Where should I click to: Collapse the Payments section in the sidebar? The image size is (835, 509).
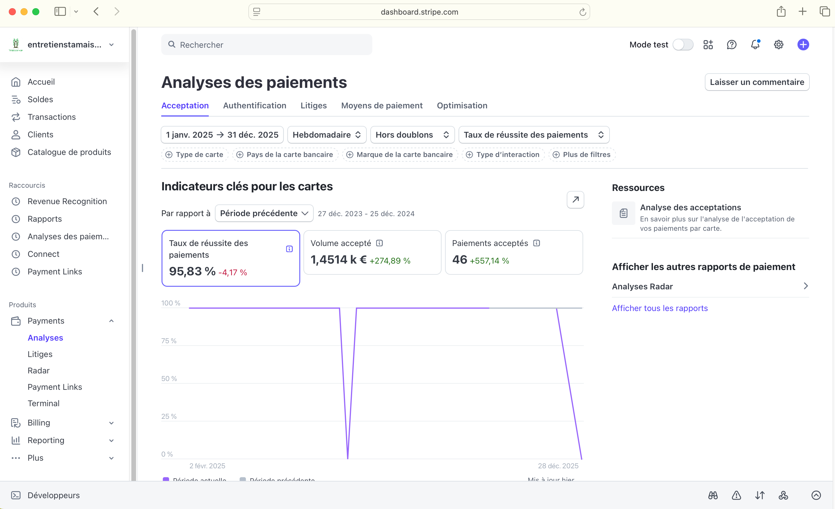tap(111, 321)
